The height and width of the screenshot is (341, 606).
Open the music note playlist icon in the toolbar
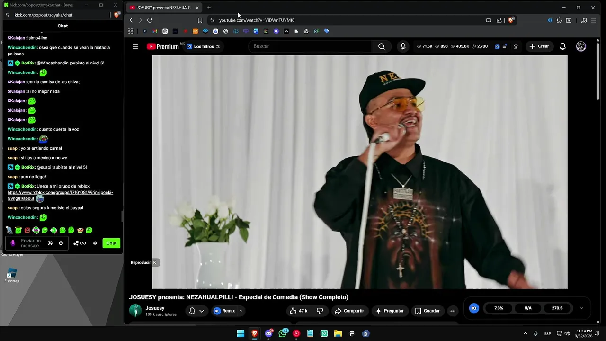584,20
